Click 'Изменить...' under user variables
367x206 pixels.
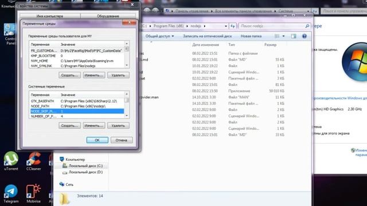tap(94, 75)
